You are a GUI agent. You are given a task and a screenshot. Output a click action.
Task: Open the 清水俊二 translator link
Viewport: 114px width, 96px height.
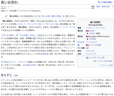(46, 54)
